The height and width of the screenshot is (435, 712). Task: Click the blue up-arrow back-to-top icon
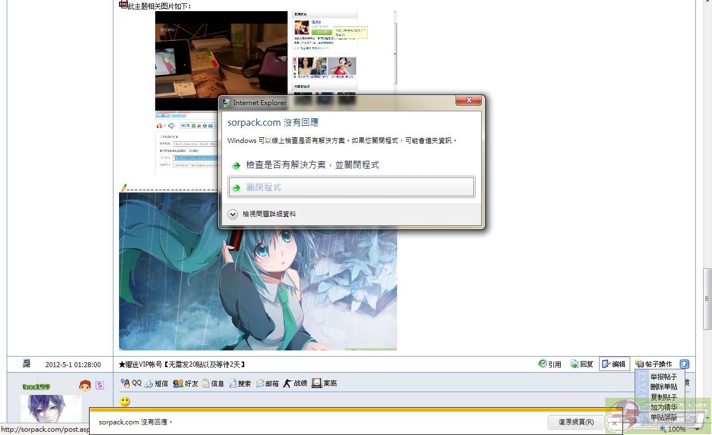click(684, 364)
